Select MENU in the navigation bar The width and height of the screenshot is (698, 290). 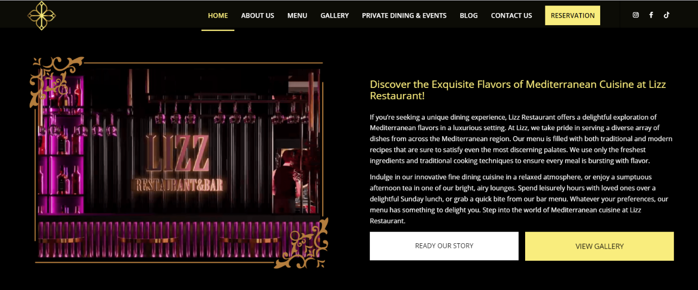tap(297, 16)
